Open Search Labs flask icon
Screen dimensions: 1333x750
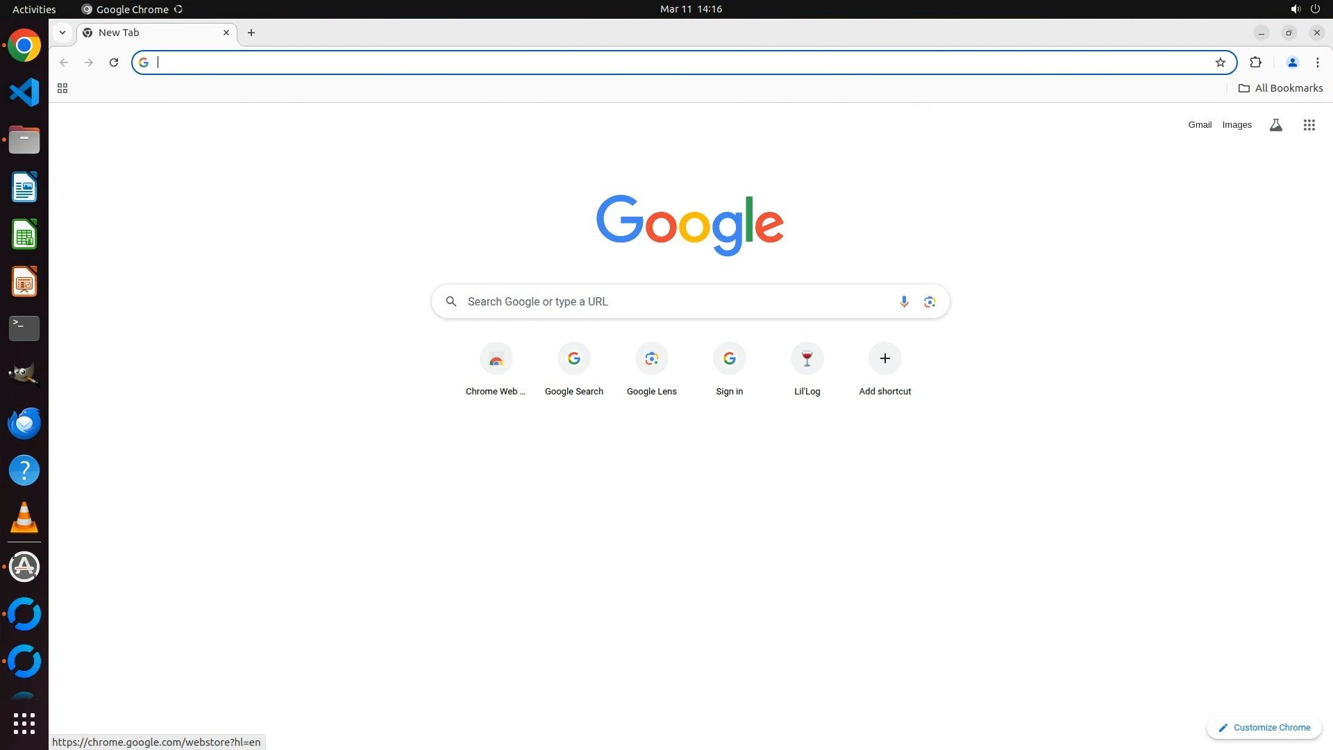1275,125
